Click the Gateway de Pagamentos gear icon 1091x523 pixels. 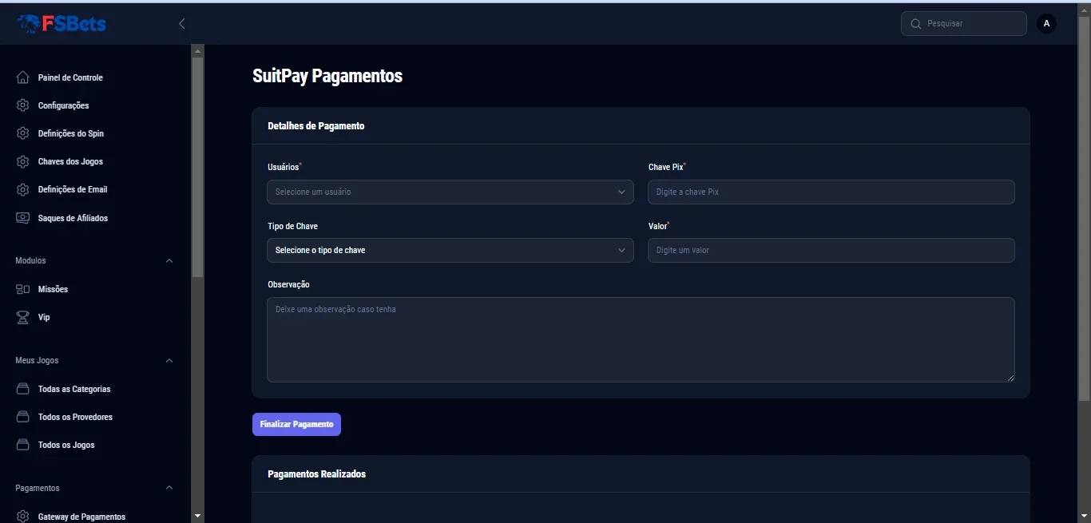[x=23, y=517]
